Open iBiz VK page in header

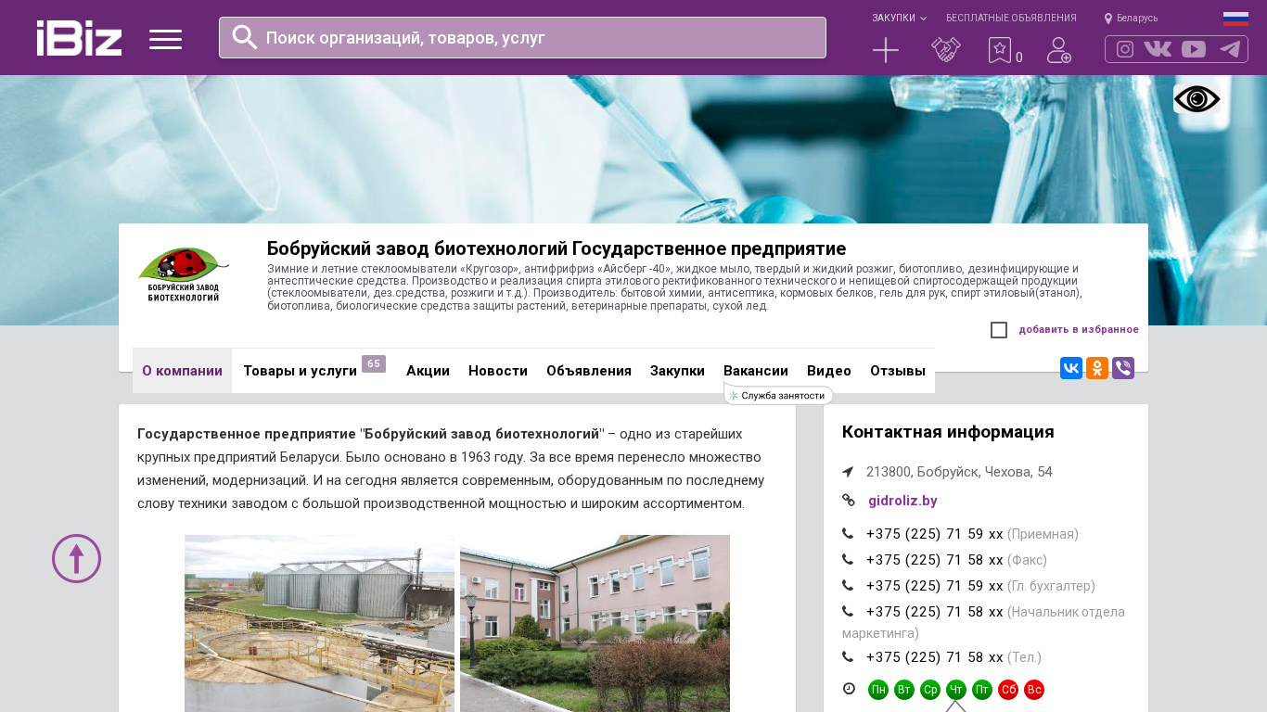point(1158,49)
